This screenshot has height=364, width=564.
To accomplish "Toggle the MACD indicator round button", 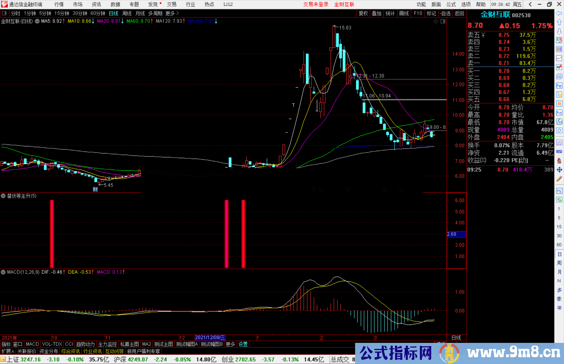I will (3, 272).
